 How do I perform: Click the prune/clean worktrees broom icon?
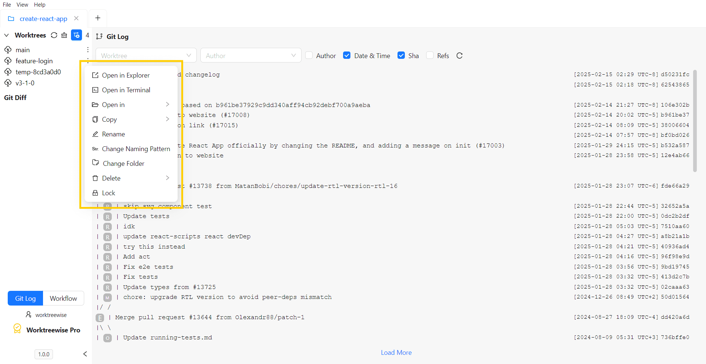tap(64, 35)
